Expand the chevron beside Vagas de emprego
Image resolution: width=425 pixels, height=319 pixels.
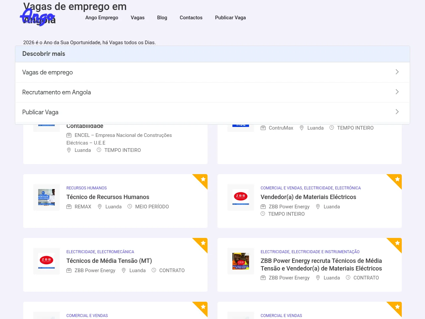pyautogui.click(x=397, y=72)
